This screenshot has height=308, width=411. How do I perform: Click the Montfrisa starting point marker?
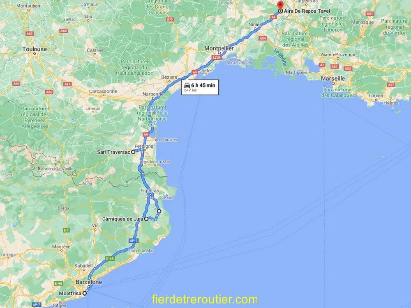tap(84, 293)
